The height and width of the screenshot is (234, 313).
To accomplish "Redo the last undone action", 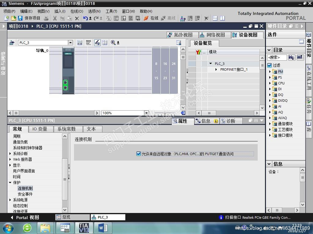I will 96,18.
